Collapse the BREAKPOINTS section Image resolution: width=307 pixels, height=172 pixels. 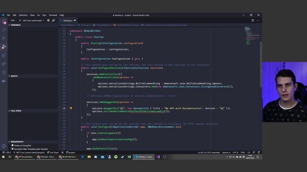tap(33, 142)
